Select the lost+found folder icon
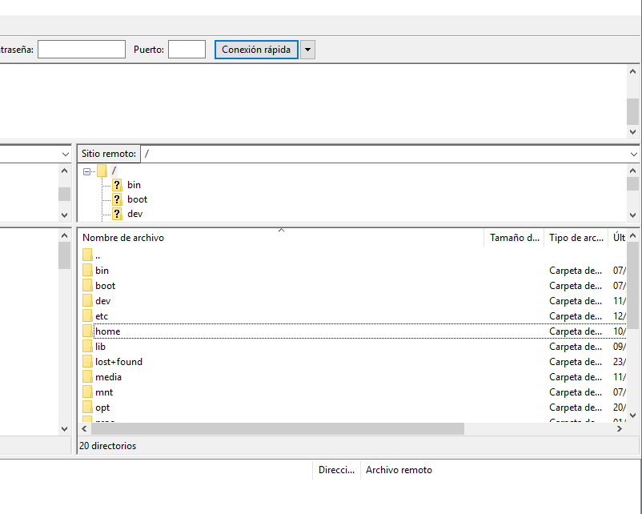642x514 pixels. [87, 362]
